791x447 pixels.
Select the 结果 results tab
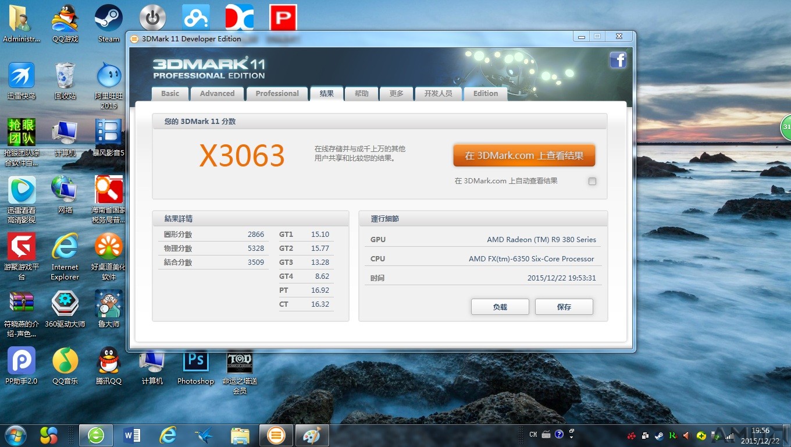point(326,94)
